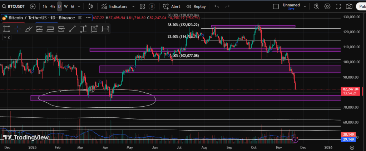
Task: Open the quick search icon
Action: pos(316,6)
